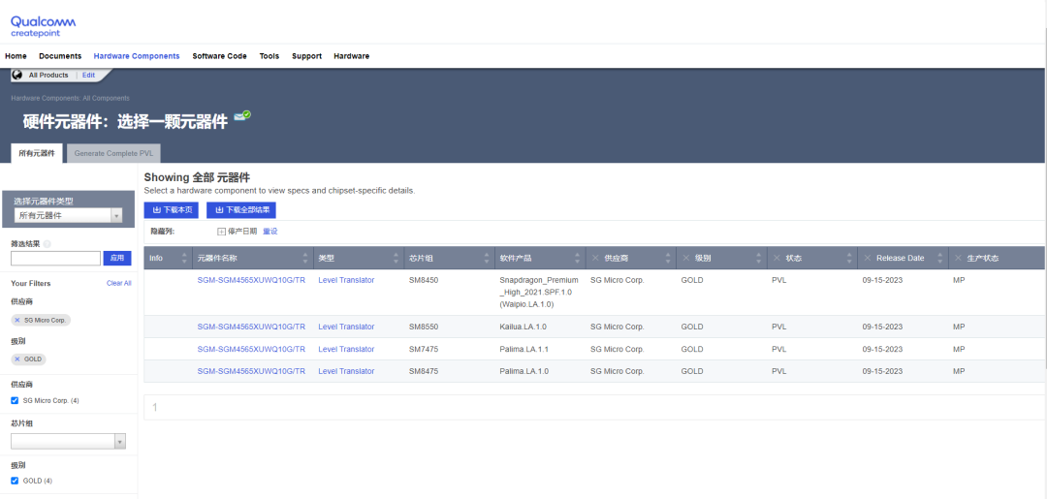The height and width of the screenshot is (499, 1047).
Task: Open the Support menu
Action: 306,56
